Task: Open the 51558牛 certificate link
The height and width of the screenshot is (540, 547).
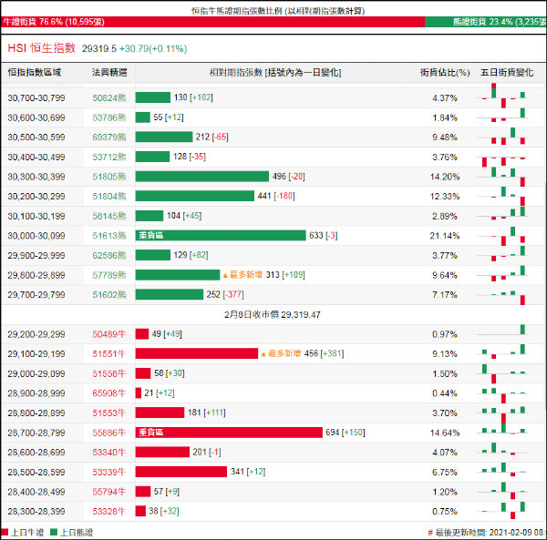Action: coord(108,374)
